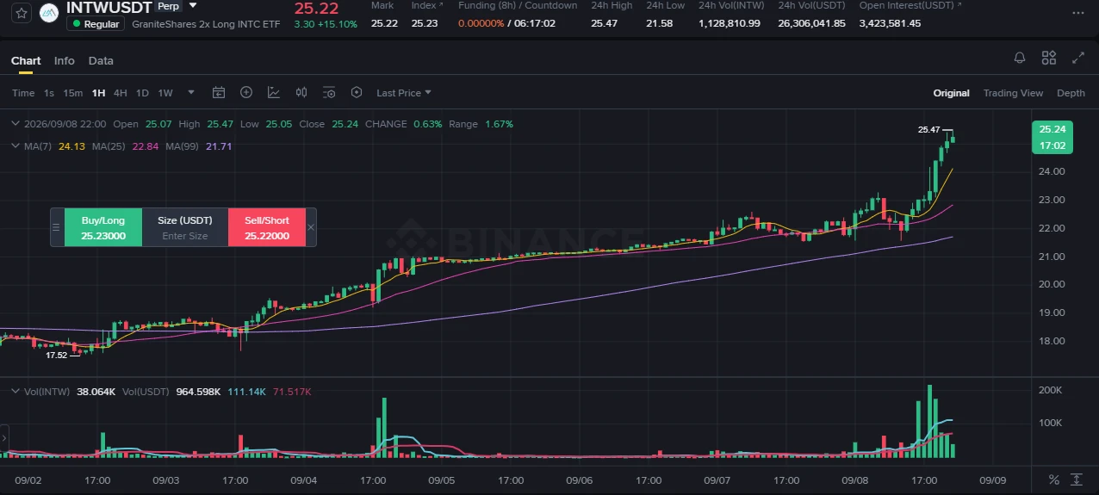Expand the left side panel arrow
The image size is (1099, 495).
(3, 436)
